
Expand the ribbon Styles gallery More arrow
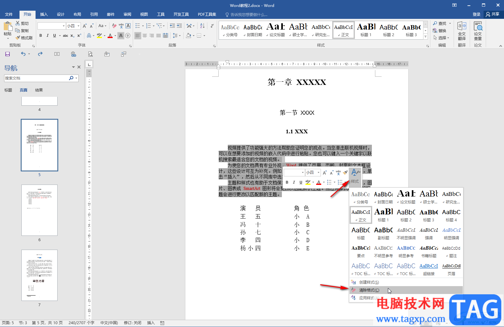[425, 37]
